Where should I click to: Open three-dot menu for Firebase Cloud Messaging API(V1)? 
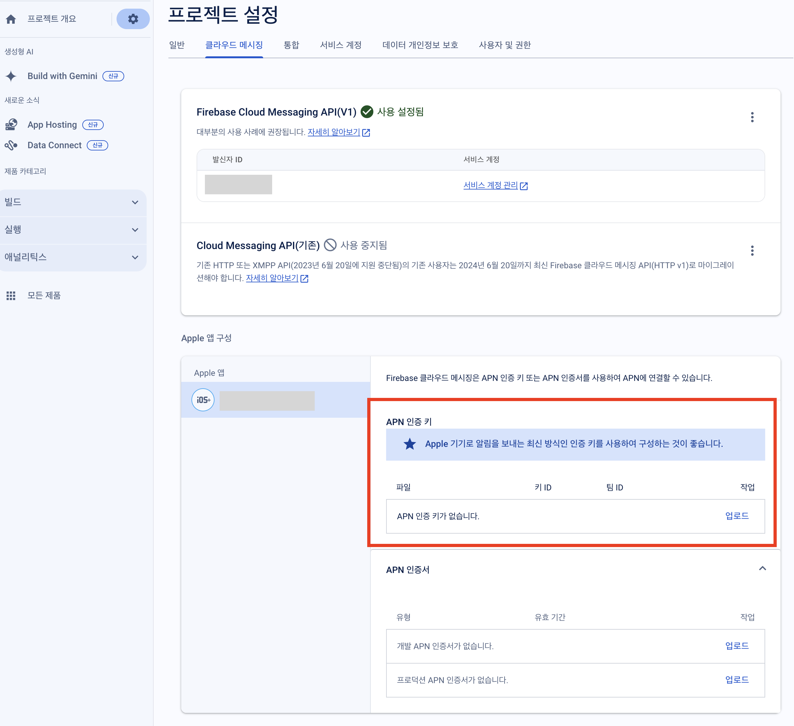click(752, 117)
